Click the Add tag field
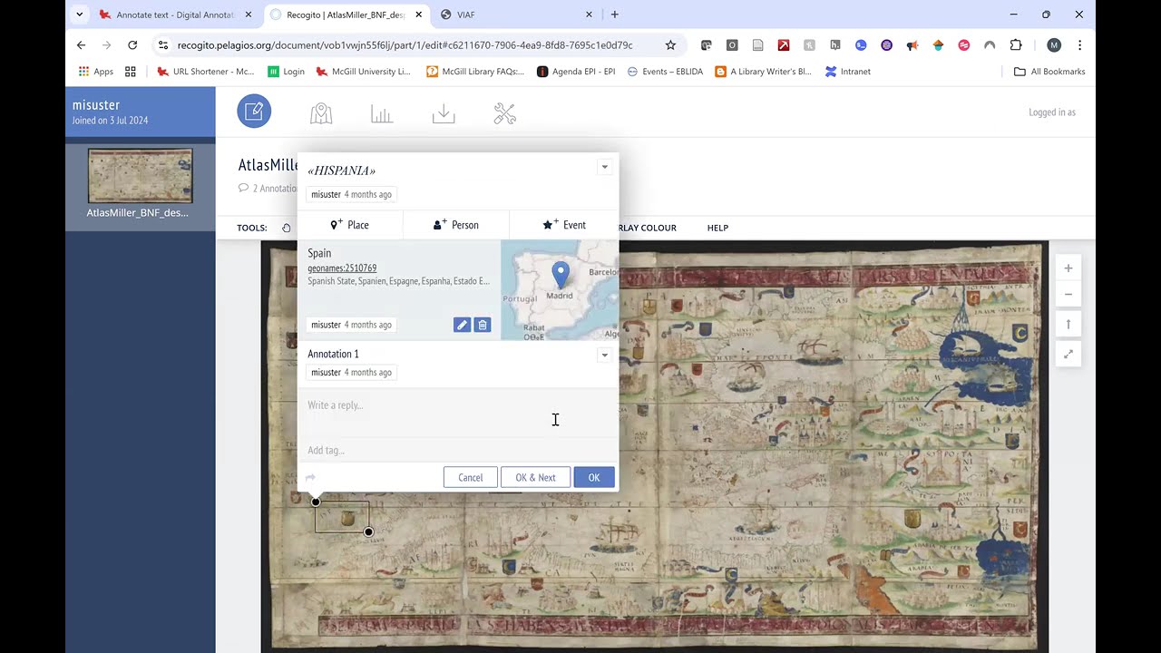The width and height of the screenshot is (1161, 653). coord(458,451)
